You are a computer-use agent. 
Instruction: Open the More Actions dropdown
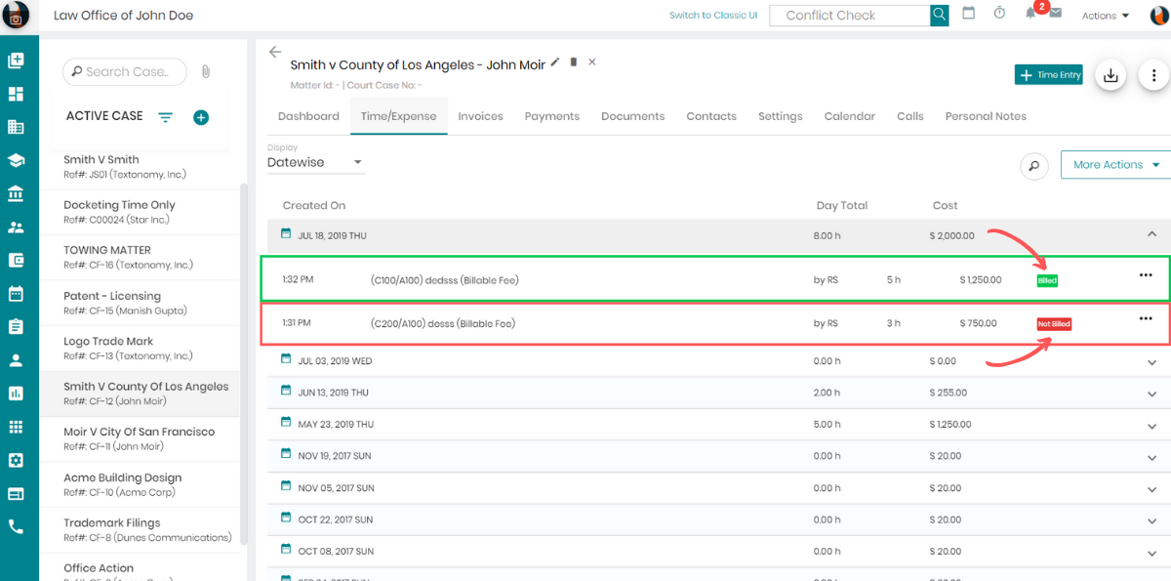pyautogui.click(x=1115, y=165)
